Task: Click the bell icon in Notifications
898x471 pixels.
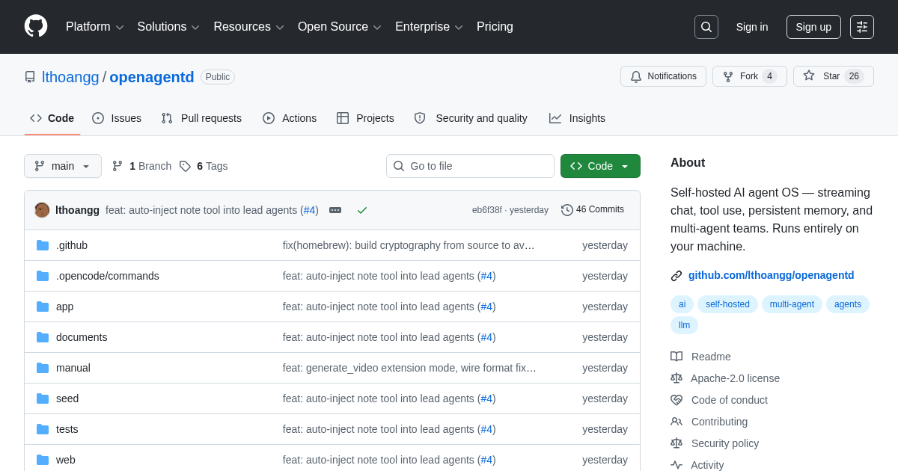Action: 636,76
